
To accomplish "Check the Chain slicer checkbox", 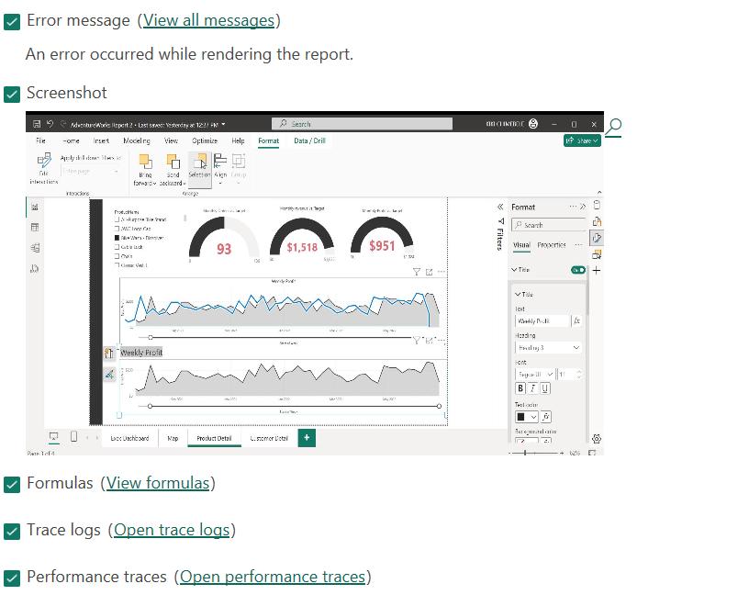I will coord(117,256).
